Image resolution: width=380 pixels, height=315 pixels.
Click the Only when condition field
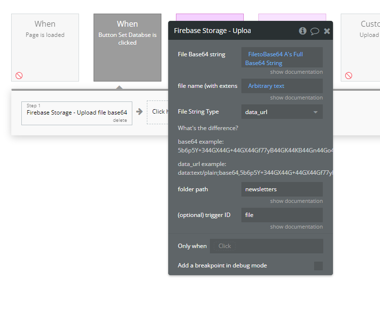pos(267,246)
